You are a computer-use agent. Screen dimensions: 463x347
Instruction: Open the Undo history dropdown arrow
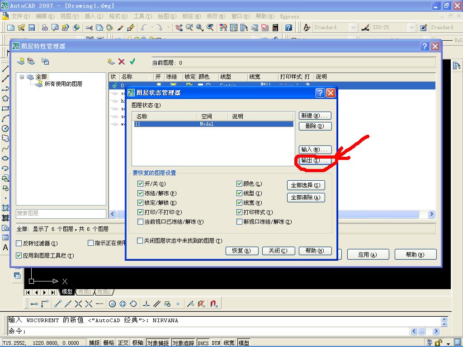pos(152,28)
